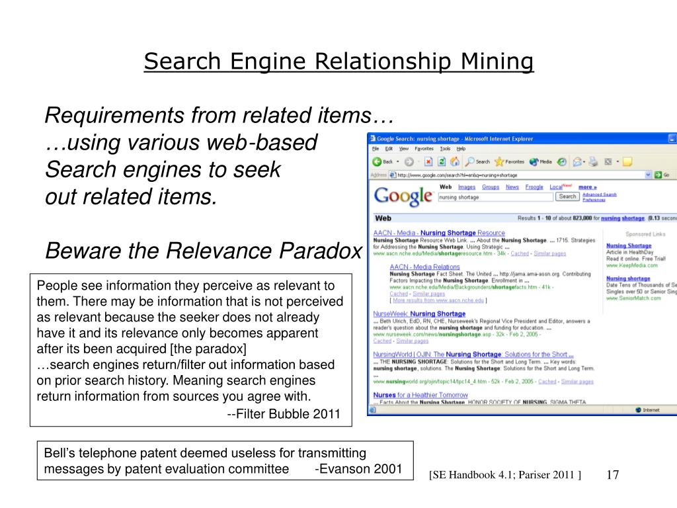Screen dimensions: 677x508
Task: Click the page icon in address bar
Action: tap(393, 175)
